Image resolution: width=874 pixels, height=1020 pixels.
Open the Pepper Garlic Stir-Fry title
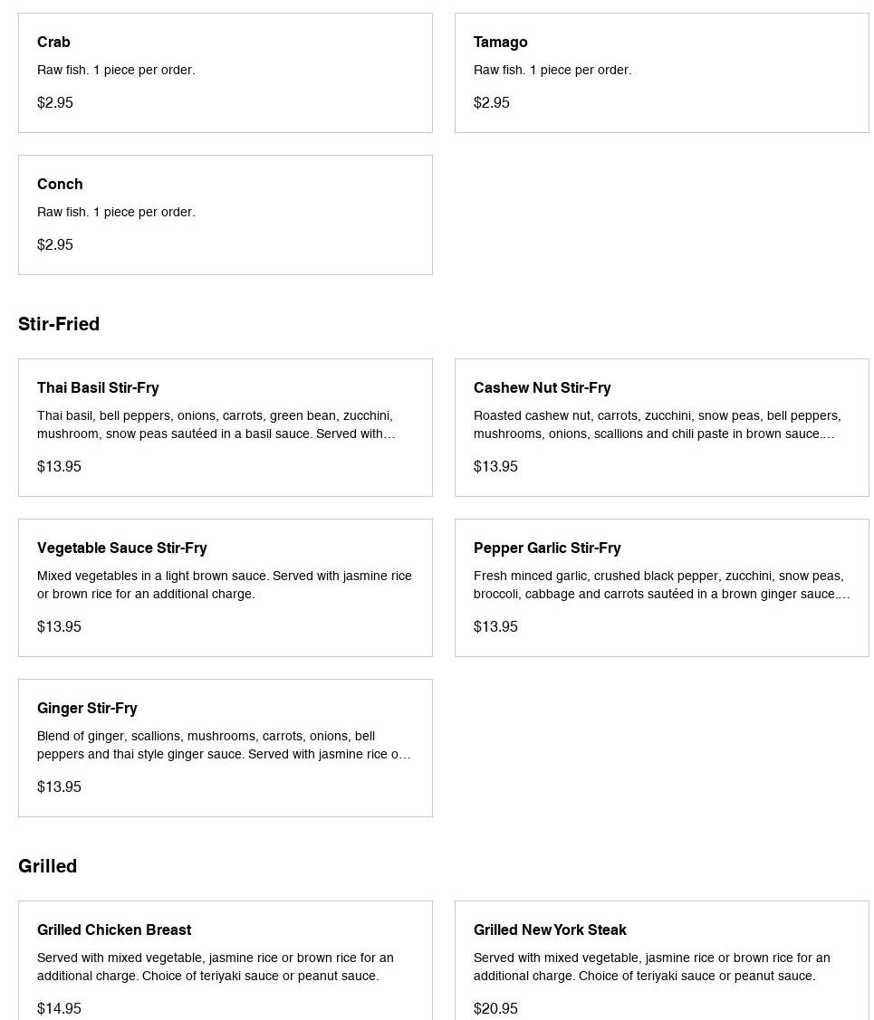click(x=547, y=548)
